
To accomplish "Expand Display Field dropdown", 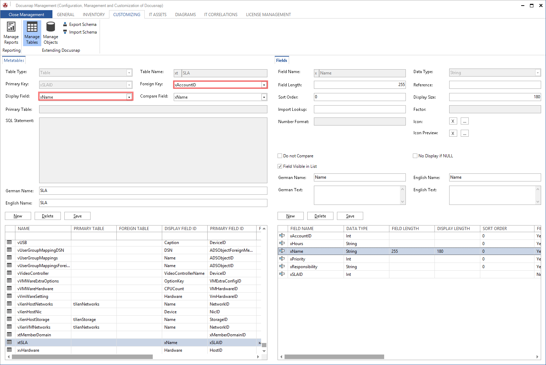I will (129, 97).
